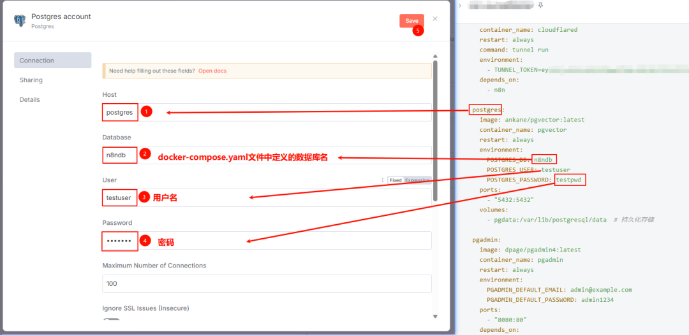
Task: Click the Postgres elephant logo icon
Action: click(19, 20)
